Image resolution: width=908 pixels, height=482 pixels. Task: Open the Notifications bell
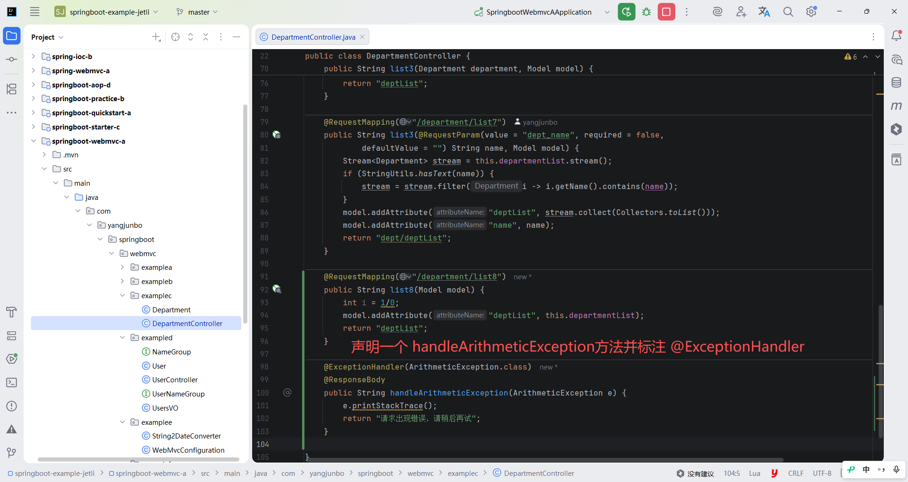pyautogui.click(x=897, y=35)
